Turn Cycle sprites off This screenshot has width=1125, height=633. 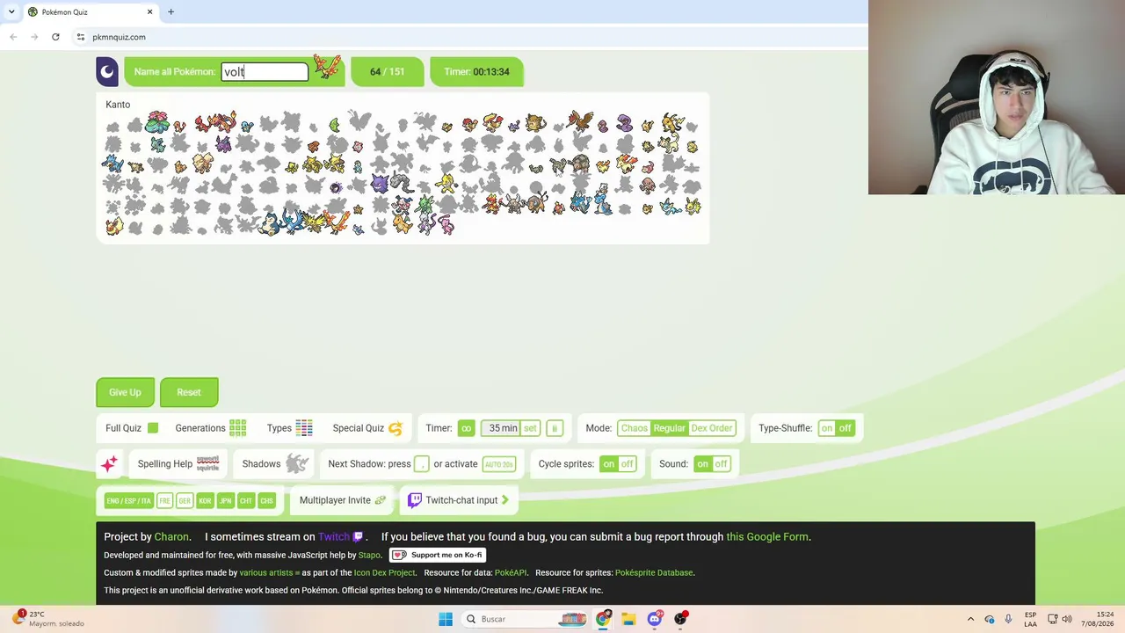point(627,464)
